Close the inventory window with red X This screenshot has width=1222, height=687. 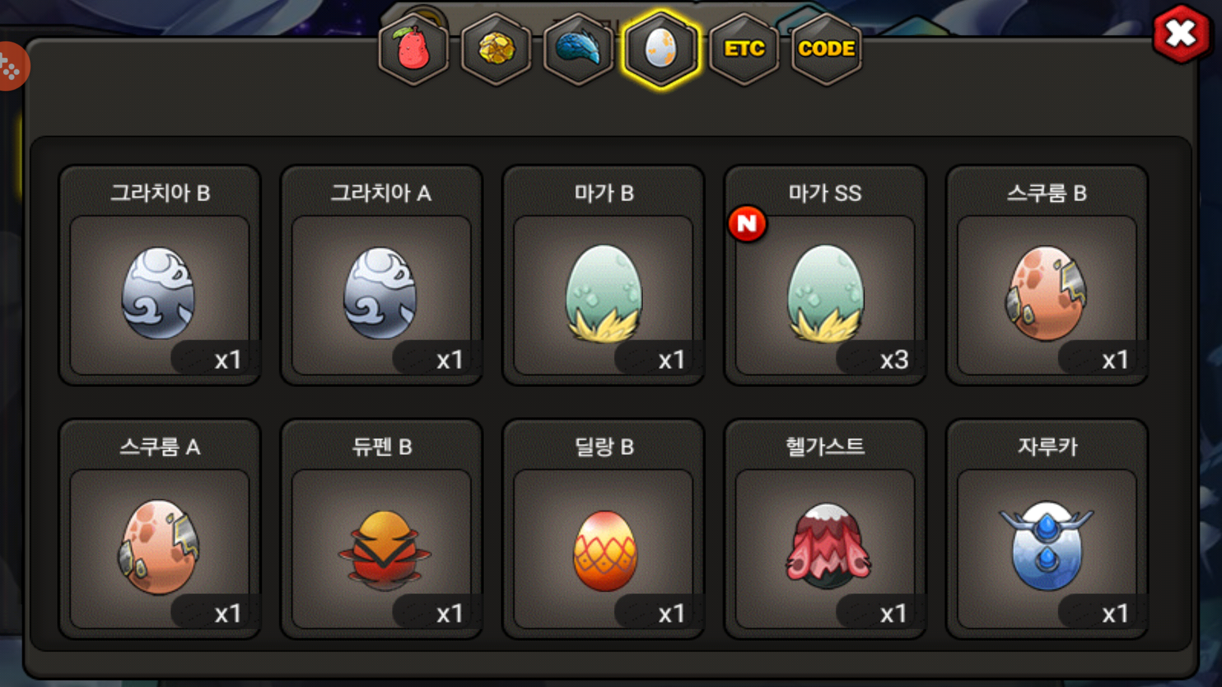click(x=1181, y=34)
